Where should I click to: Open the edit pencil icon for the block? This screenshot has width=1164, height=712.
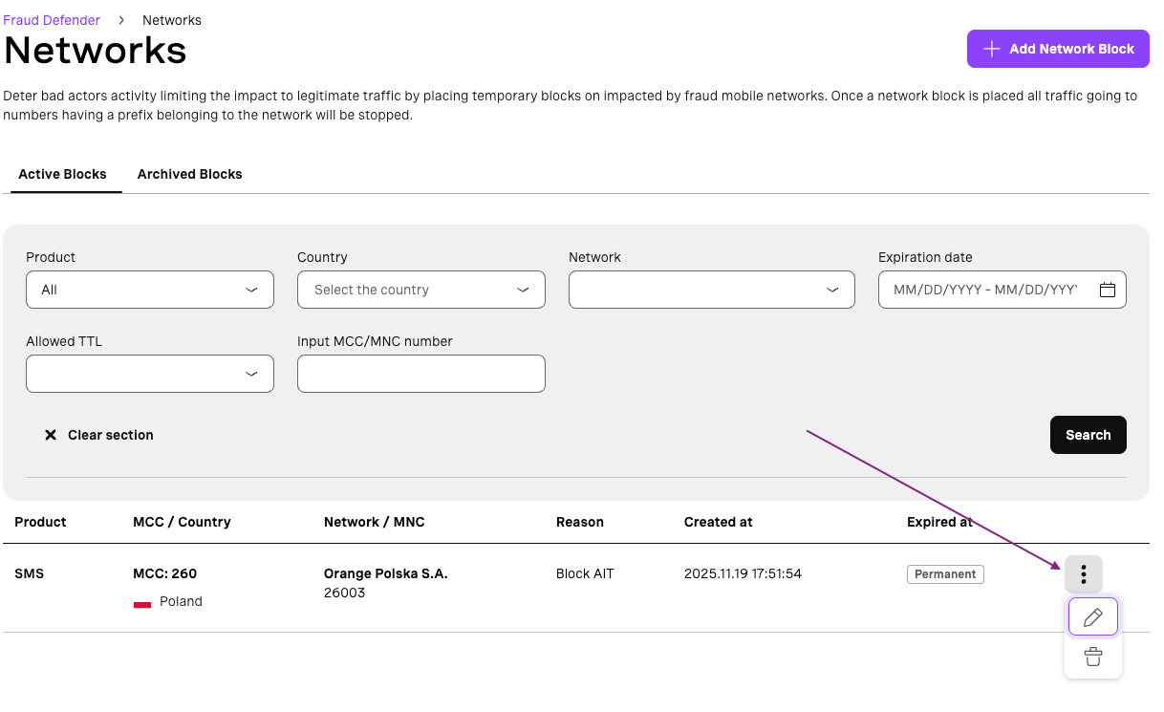click(1092, 616)
